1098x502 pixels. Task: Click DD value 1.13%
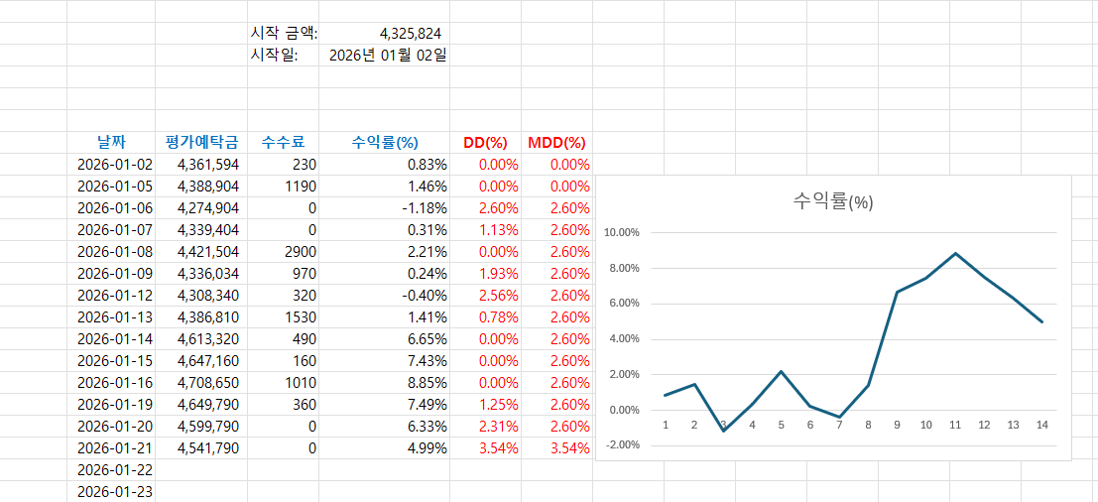click(499, 229)
